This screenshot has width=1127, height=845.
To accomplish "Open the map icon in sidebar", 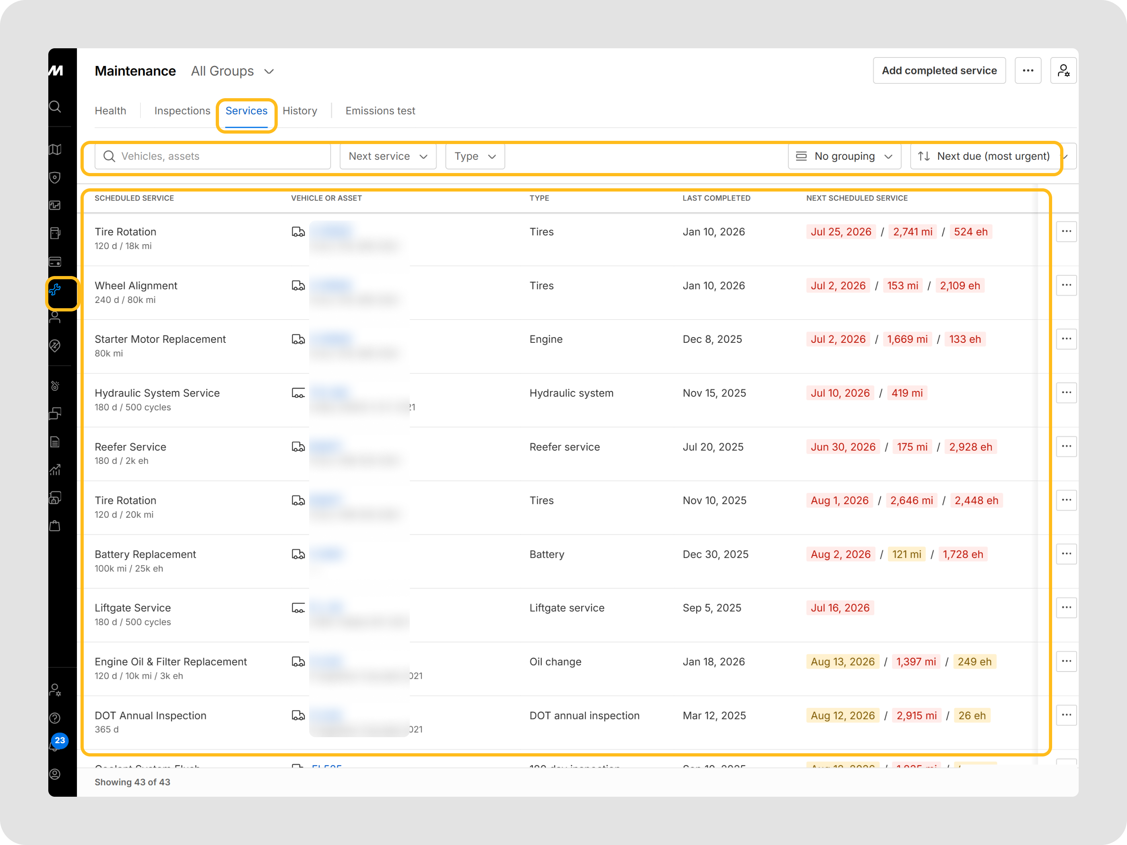I will (x=55, y=149).
